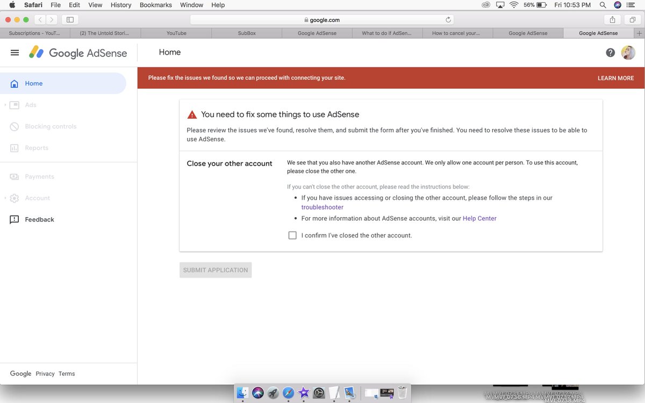Switch to the YouTube tab
645x403 pixels.
tap(176, 33)
